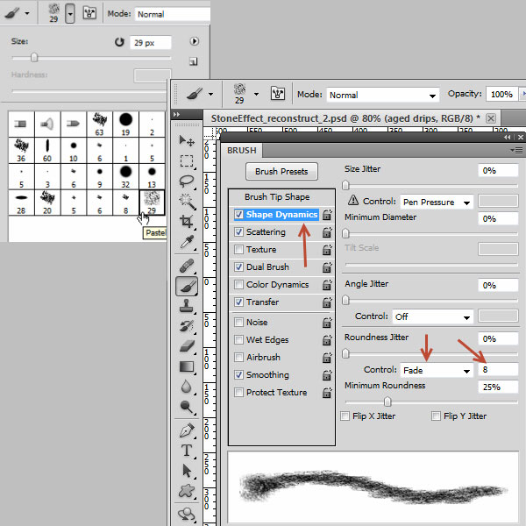The width and height of the screenshot is (526, 526).
Task: Click Brush panel toggle in background options bar
Action: pyautogui.click(x=89, y=13)
